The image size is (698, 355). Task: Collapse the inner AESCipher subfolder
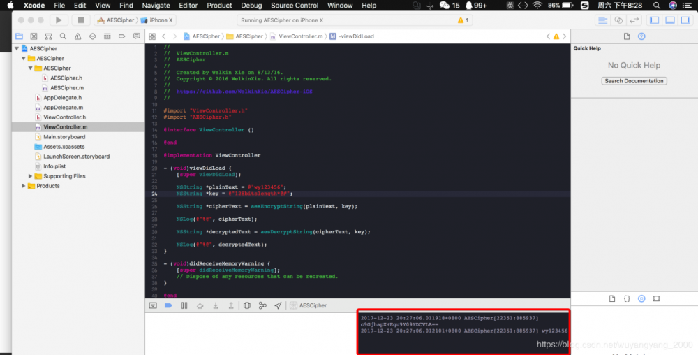[x=30, y=68]
